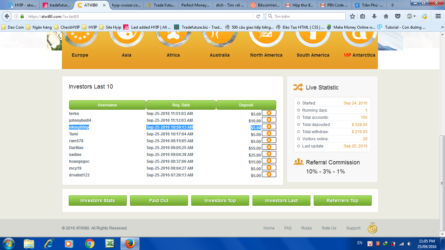This screenshot has width=445, height=250.
Task: Click the Asia continent icon
Action: pyautogui.click(x=127, y=40)
